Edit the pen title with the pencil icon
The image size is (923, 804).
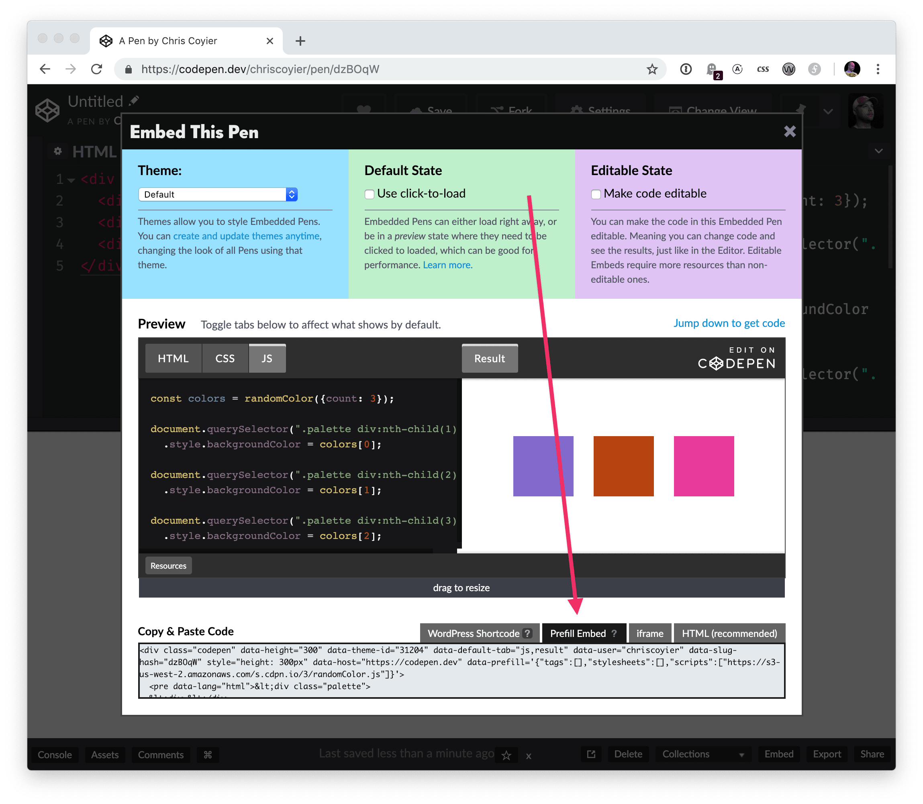[134, 100]
